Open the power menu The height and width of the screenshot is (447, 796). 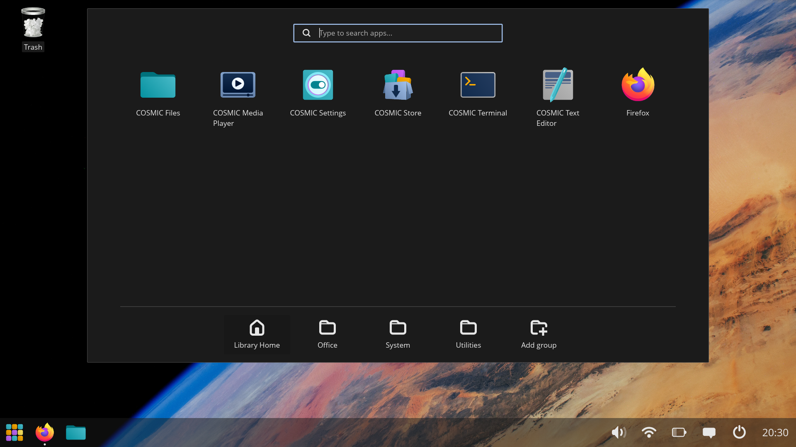739,432
